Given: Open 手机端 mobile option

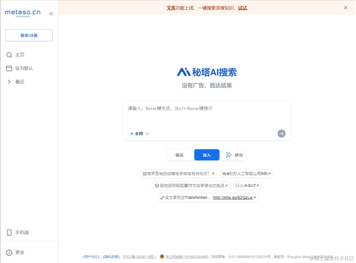Looking at the screenshot, I should pos(22,233).
